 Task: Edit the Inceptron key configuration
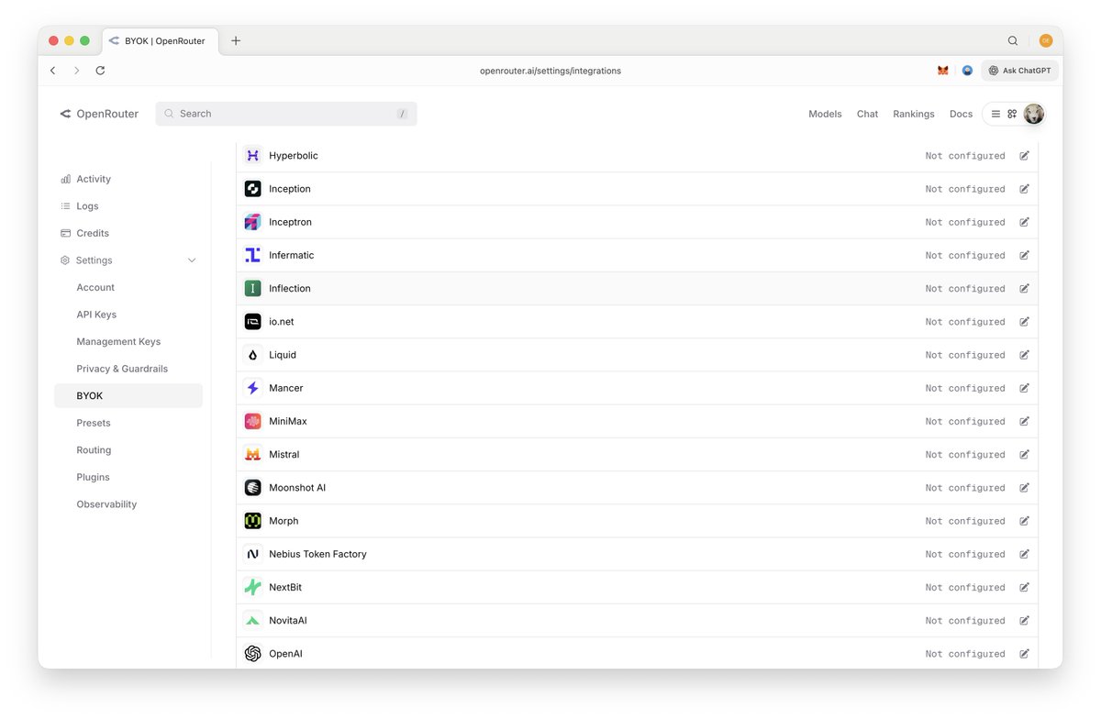1024,222
